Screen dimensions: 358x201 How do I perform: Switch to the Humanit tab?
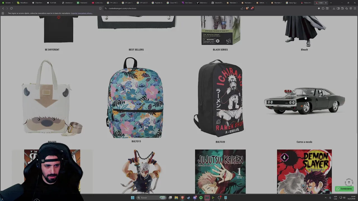pyautogui.click(x=83, y=3)
